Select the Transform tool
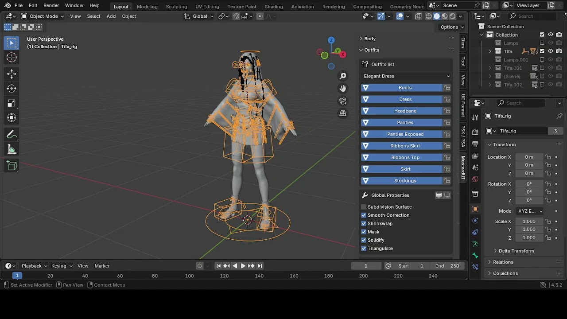 click(x=12, y=118)
